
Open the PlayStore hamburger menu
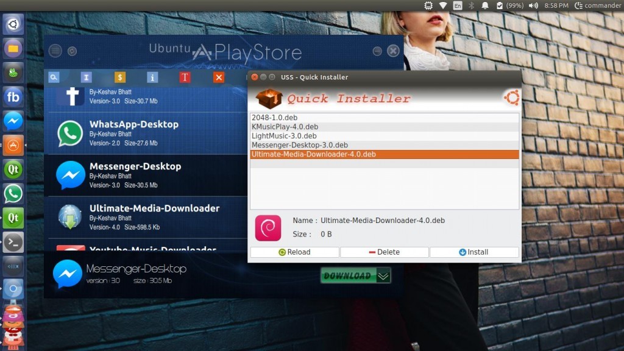(55, 51)
